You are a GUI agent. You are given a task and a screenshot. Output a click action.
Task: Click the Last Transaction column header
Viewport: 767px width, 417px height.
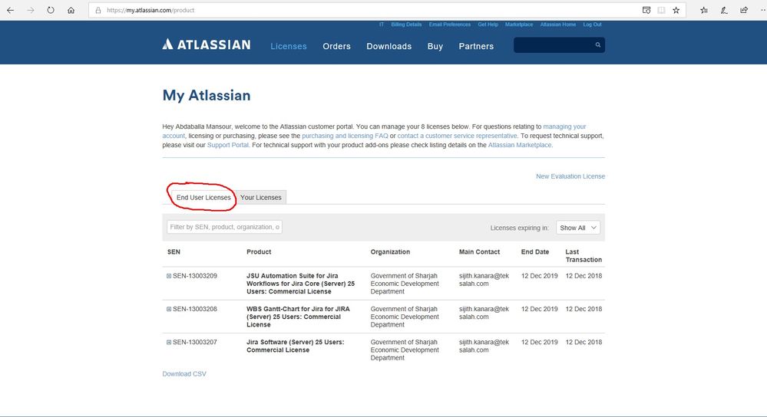click(x=584, y=256)
